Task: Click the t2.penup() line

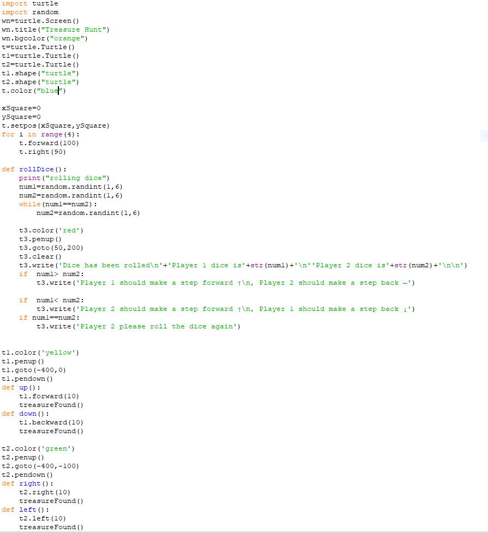Action: click(x=23, y=458)
